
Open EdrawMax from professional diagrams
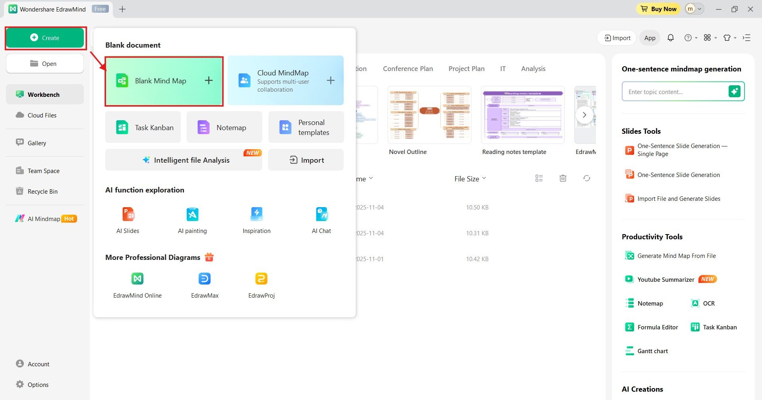click(x=204, y=284)
